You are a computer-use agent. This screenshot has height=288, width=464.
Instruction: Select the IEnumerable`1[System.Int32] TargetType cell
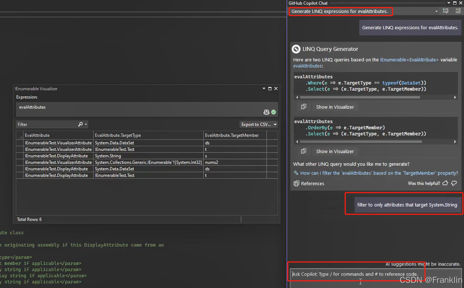[148, 162]
